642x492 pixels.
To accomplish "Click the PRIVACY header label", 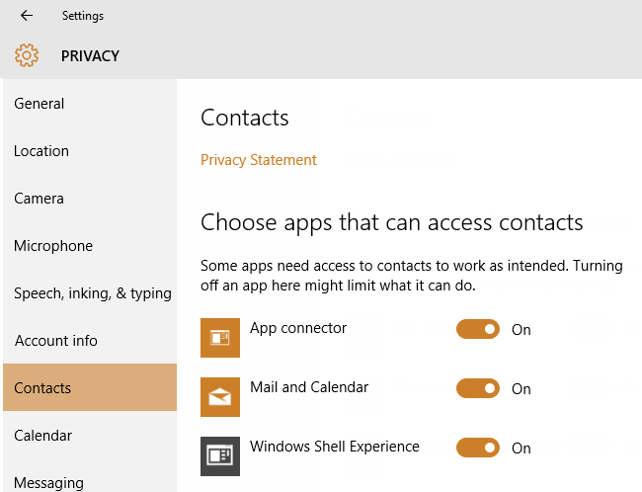I will click(x=90, y=55).
